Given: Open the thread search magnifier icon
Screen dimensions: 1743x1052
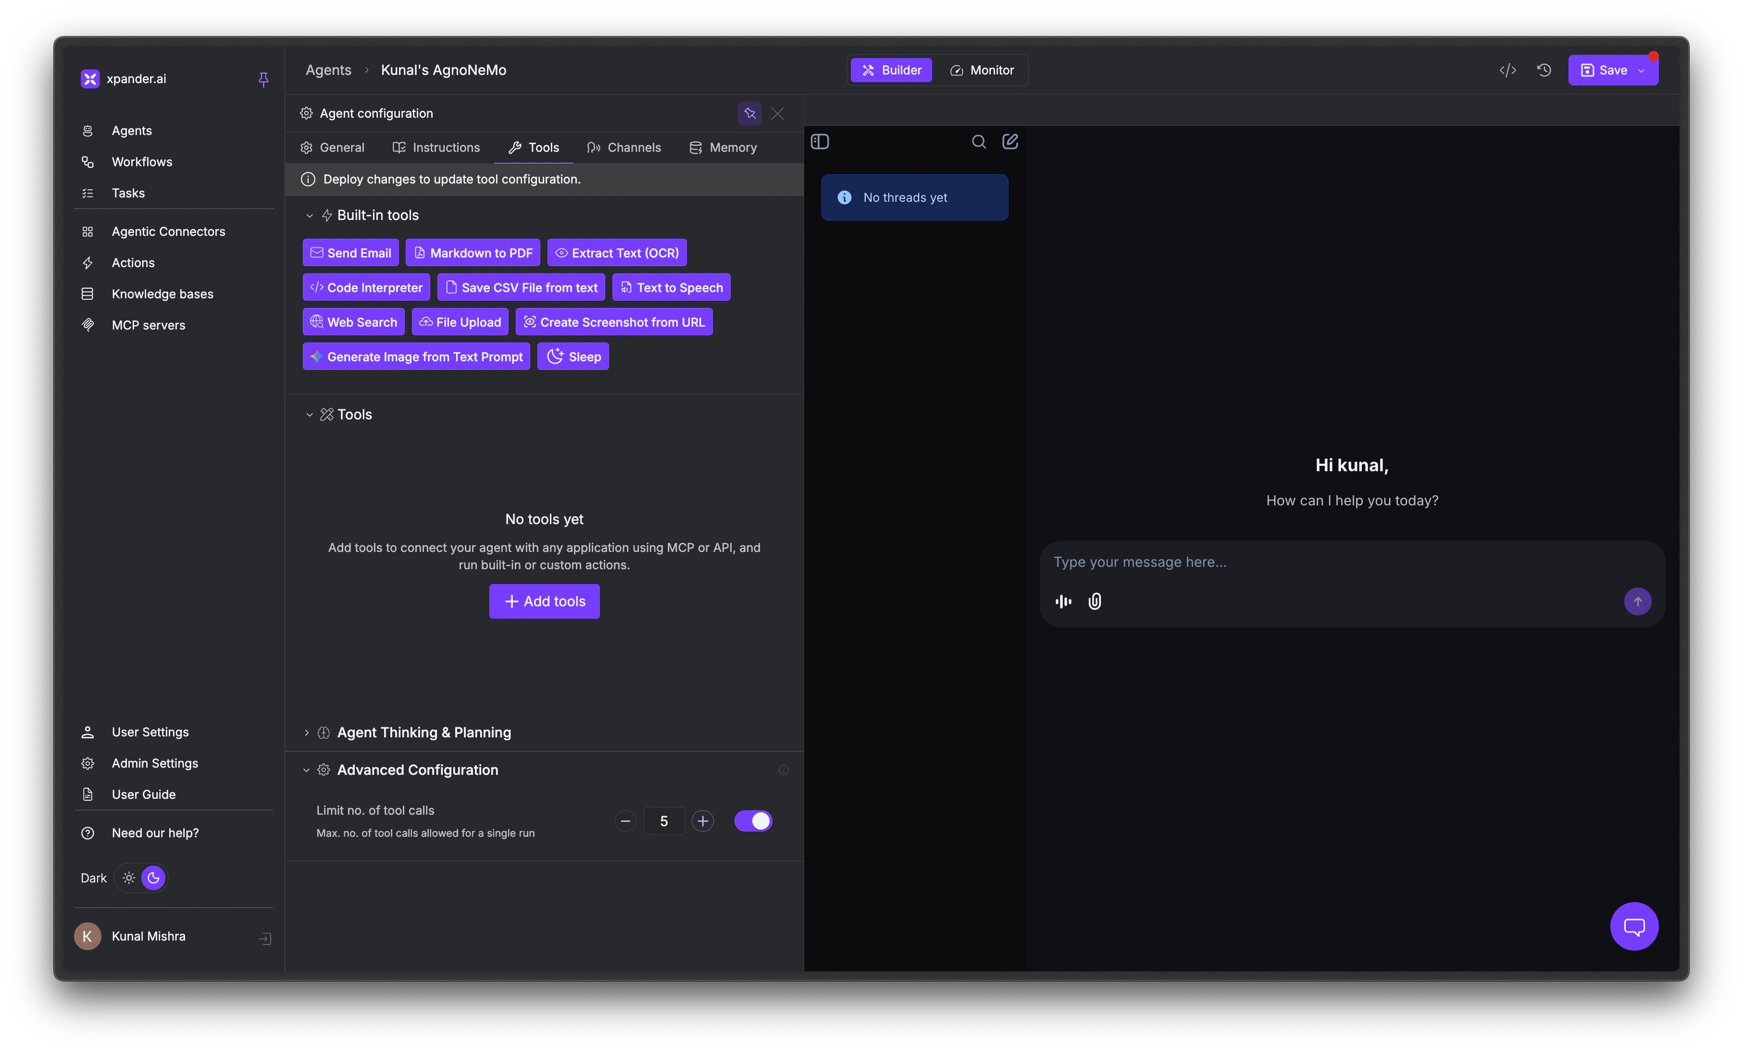Looking at the screenshot, I should (978, 142).
